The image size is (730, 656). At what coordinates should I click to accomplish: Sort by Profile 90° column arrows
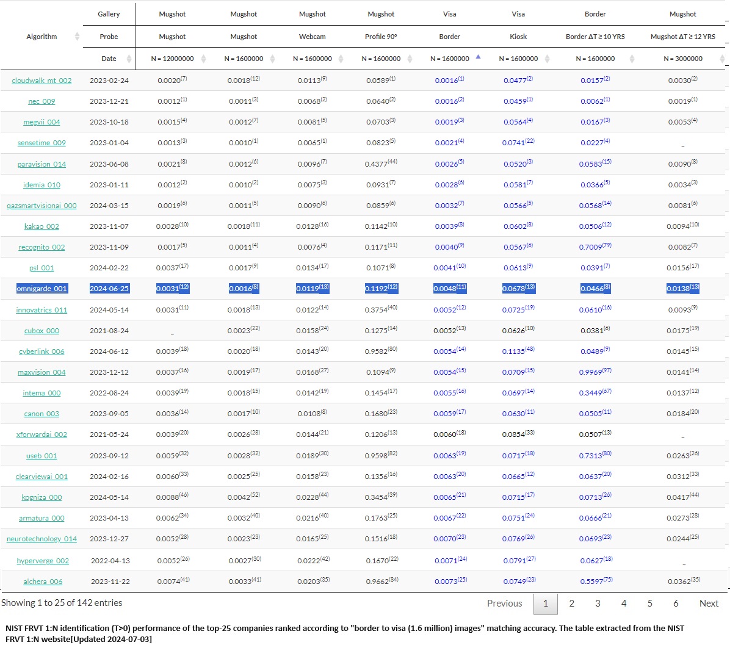tap(410, 59)
